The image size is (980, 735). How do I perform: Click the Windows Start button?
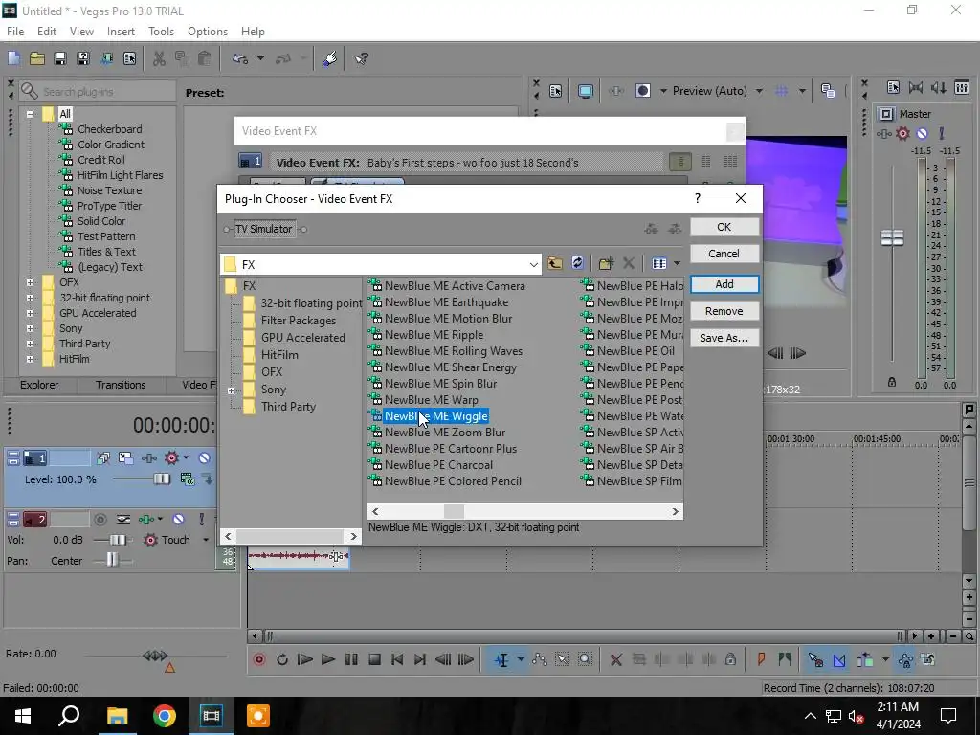point(23,716)
